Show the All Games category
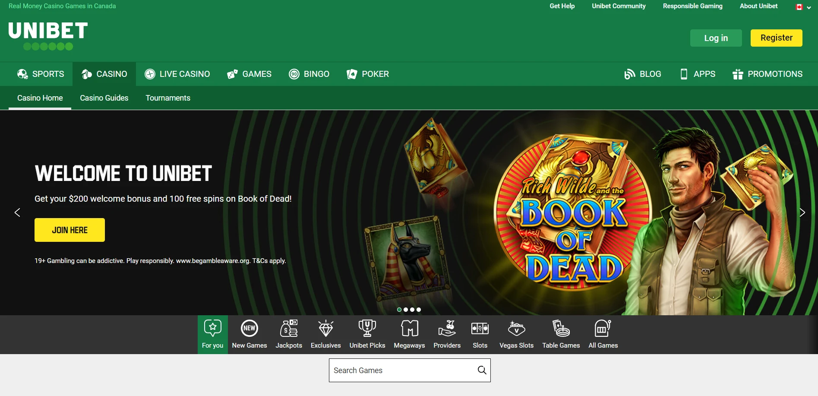This screenshot has width=818, height=396. pyautogui.click(x=603, y=335)
